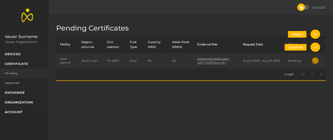Open the DEVICES menu

point(24,54)
